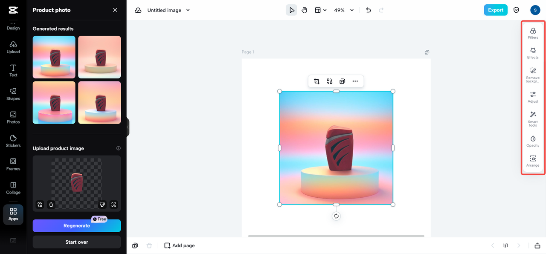Close the Product photo panel

tap(115, 10)
